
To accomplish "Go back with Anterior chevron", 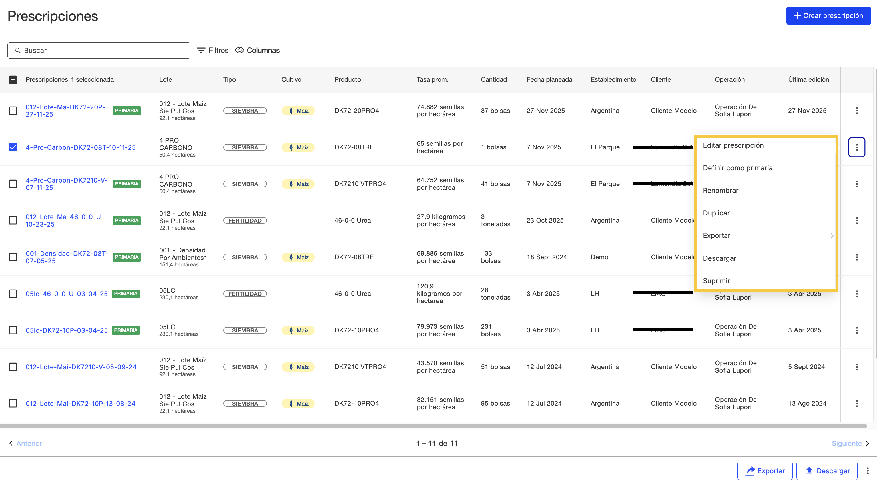I will coord(11,443).
